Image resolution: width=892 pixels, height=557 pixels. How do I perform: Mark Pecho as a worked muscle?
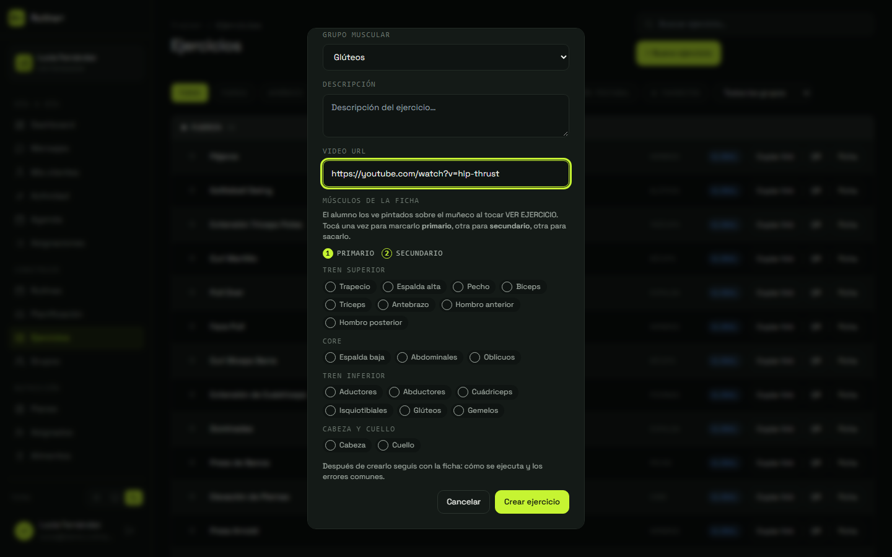(x=472, y=287)
